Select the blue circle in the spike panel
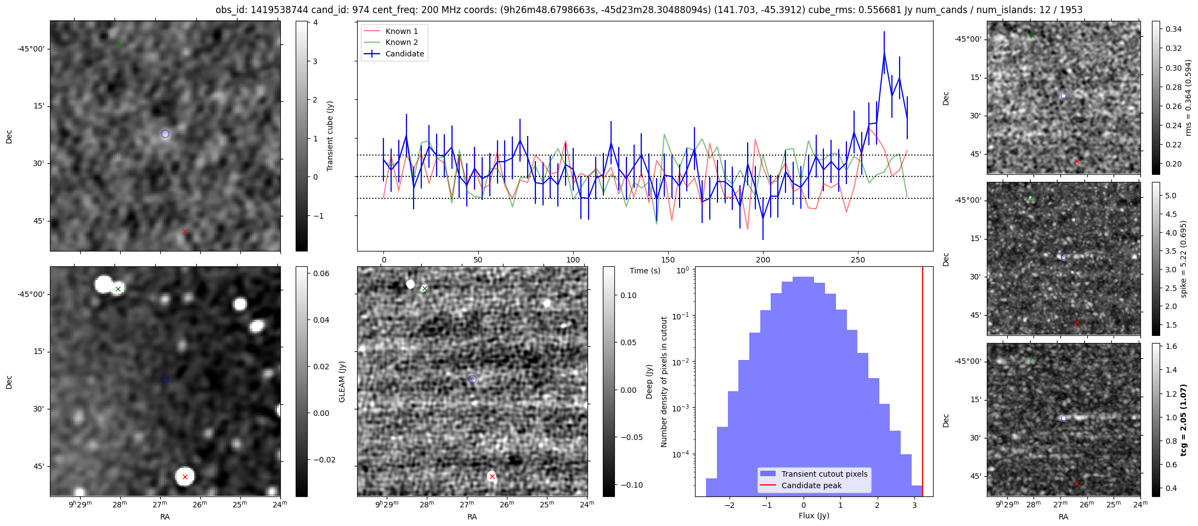 (x=1064, y=257)
